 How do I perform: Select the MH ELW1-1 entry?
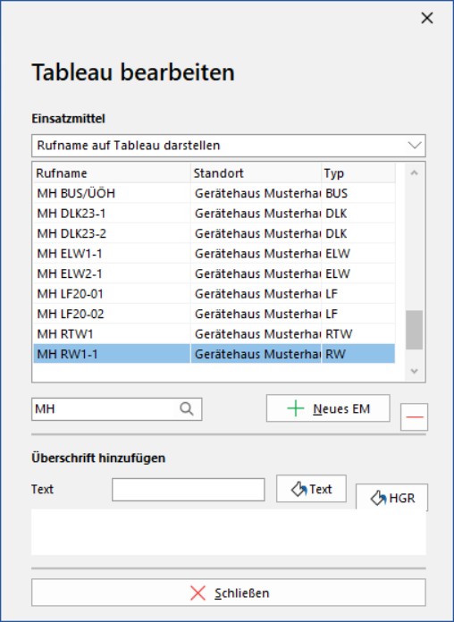pyautogui.click(x=214, y=254)
